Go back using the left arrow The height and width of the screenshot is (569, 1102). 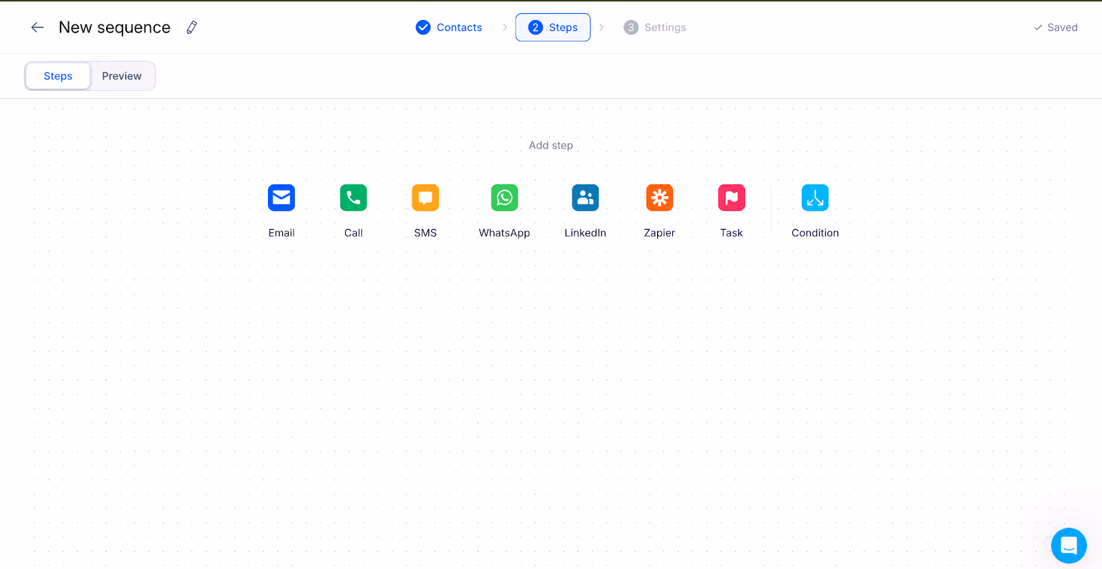click(37, 28)
